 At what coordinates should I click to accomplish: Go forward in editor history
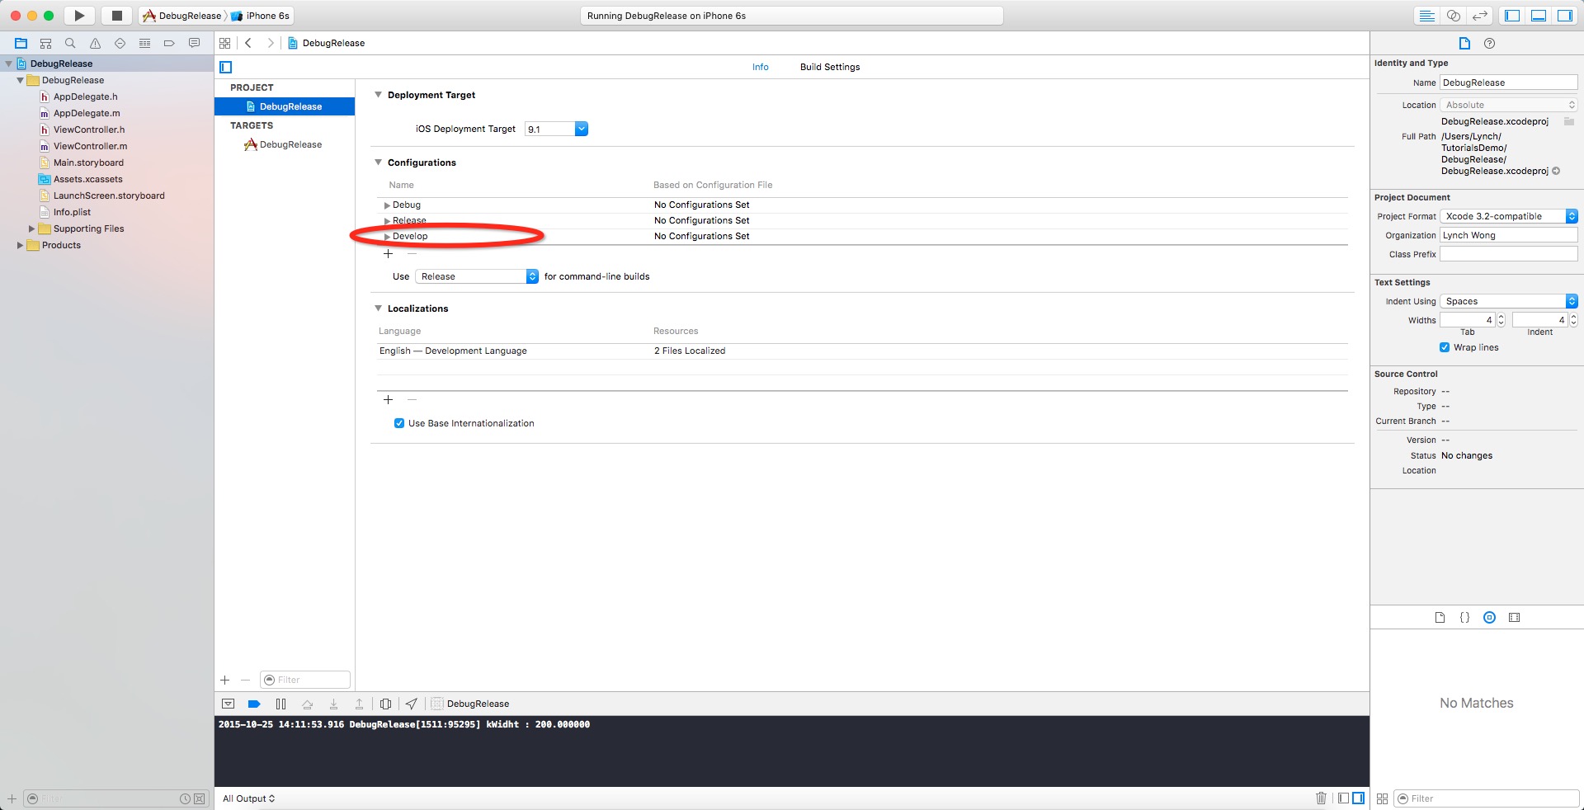[270, 43]
